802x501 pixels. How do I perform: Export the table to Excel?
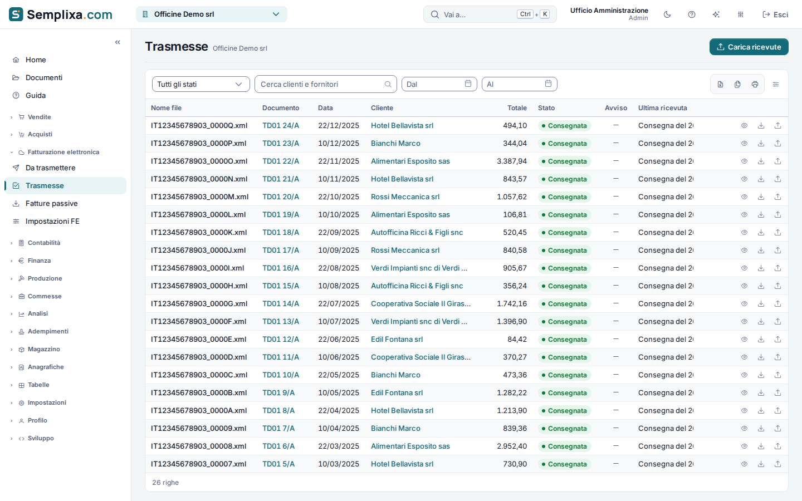point(720,84)
